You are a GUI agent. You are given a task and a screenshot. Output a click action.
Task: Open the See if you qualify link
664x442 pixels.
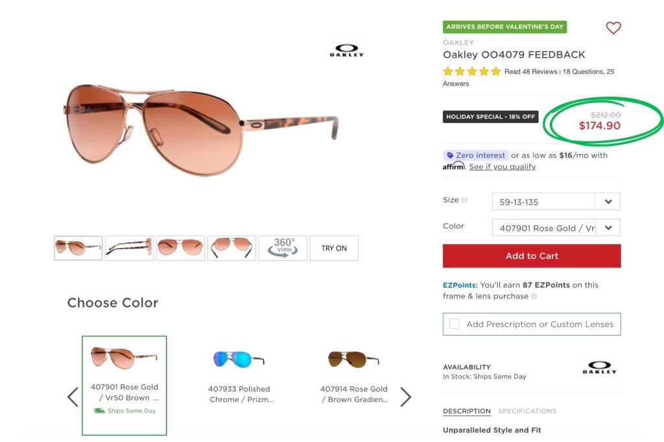click(502, 166)
